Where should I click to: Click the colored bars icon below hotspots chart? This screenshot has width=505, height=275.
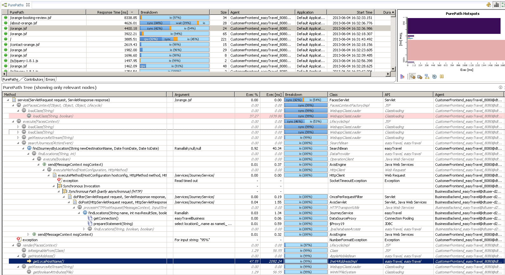tap(402, 77)
